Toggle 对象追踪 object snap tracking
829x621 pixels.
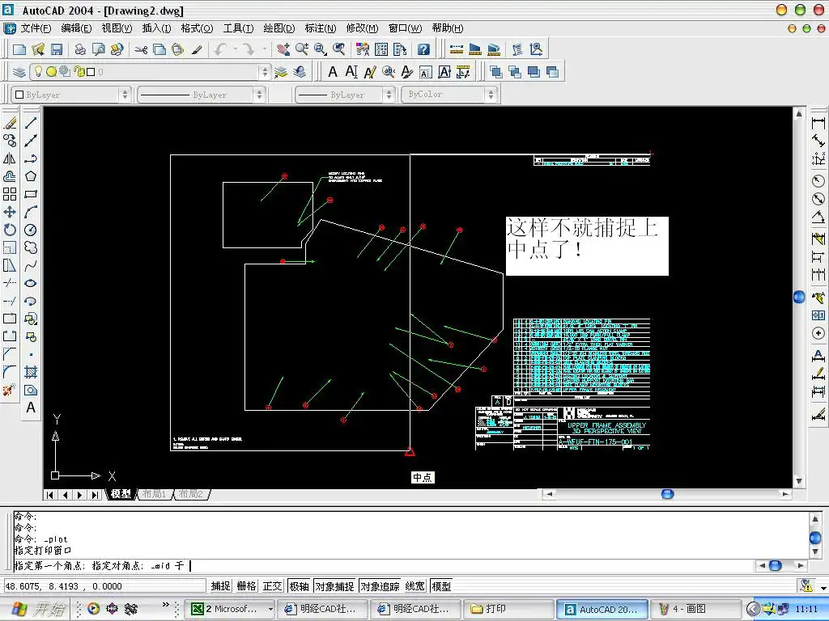click(380, 586)
